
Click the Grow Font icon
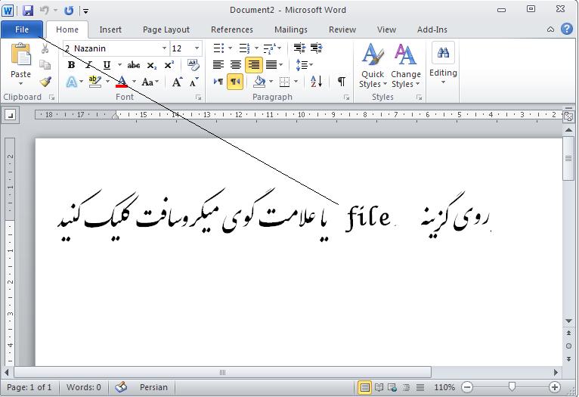[177, 82]
